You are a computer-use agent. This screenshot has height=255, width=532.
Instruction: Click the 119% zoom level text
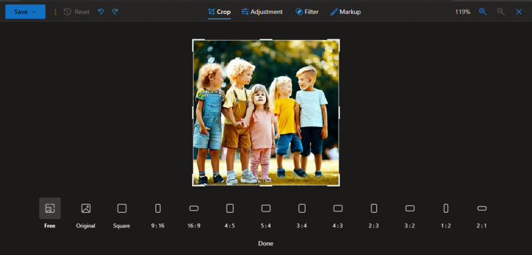click(463, 12)
